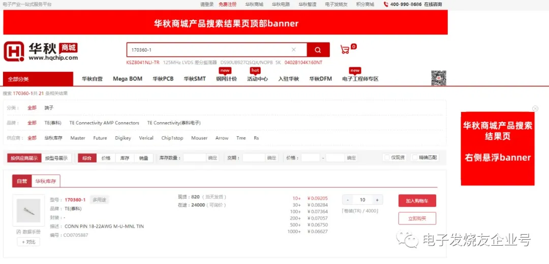
Task: Click the 库存数量 input field
Action: coord(195,158)
